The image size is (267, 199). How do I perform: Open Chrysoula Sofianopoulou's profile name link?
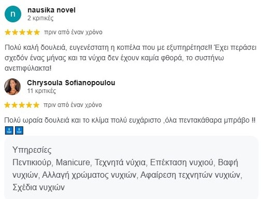click(x=71, y=83)
